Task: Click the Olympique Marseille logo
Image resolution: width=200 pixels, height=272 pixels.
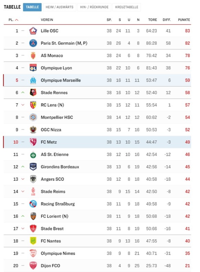Action: [x=33, y=80]
